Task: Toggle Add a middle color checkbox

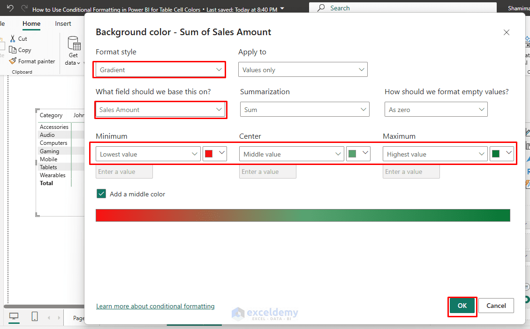Action: (101, 194)
